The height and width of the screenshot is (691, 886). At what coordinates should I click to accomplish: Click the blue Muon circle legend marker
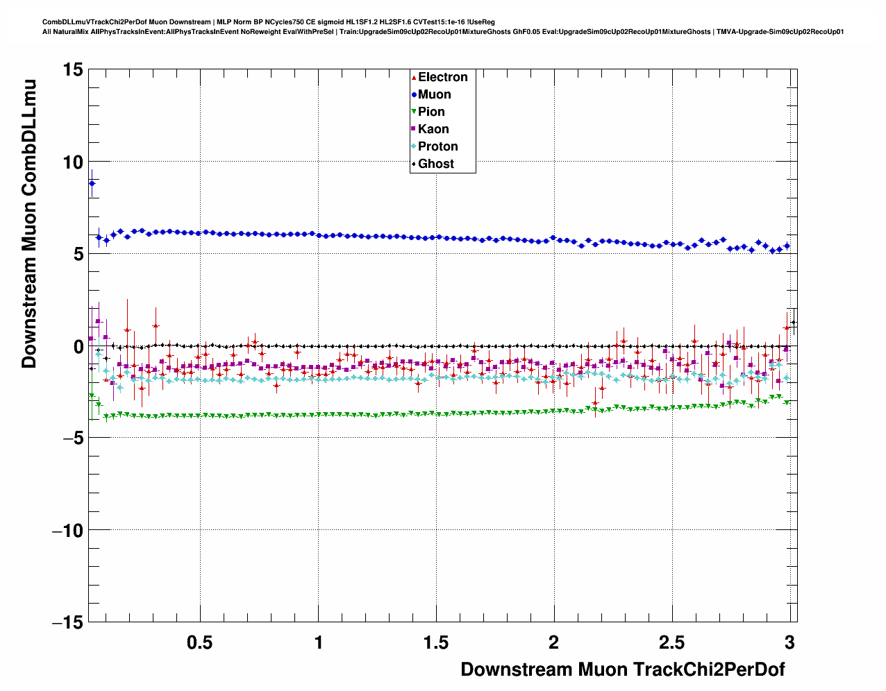(415, 95)
